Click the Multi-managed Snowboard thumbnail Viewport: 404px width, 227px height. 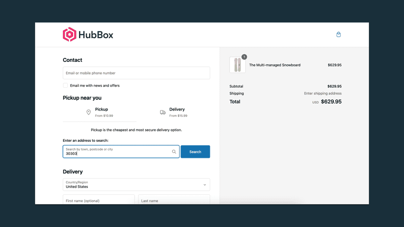point(238,65)
